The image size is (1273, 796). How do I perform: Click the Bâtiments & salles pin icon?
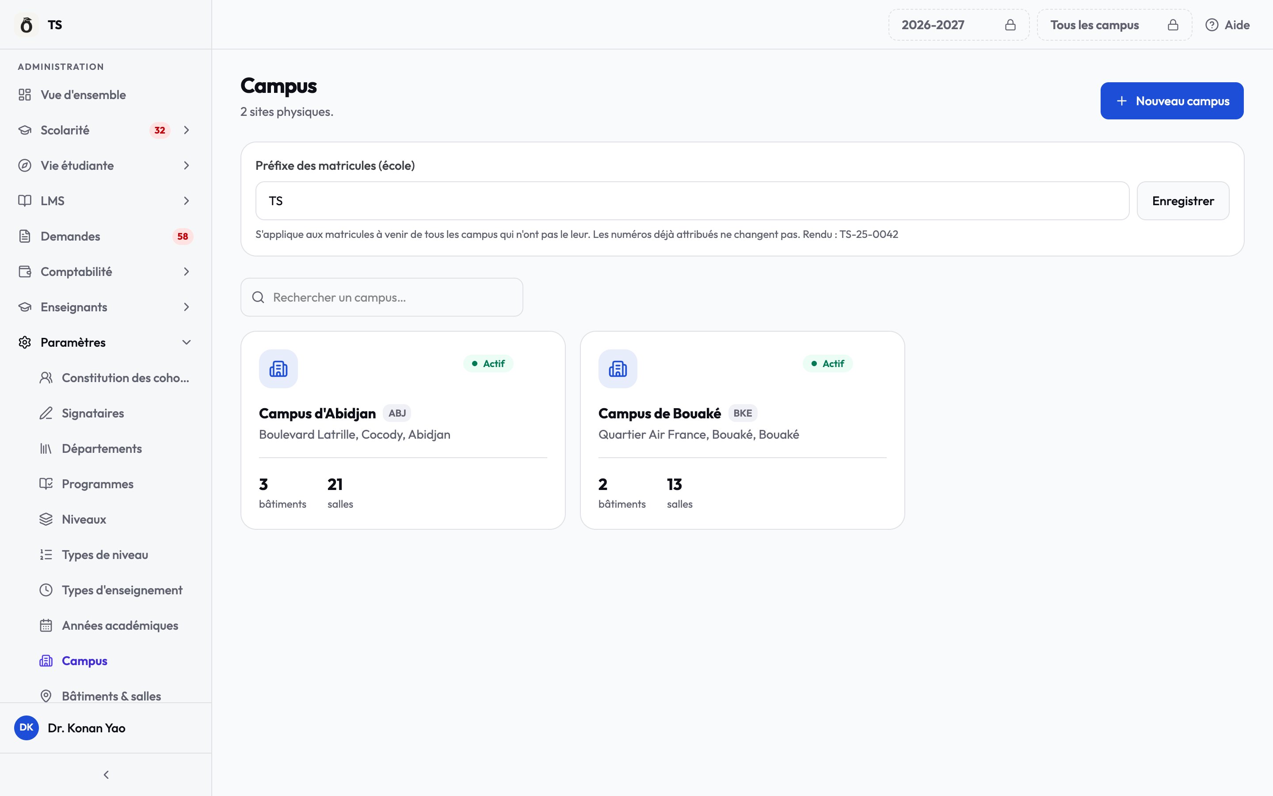coord(46,696)
